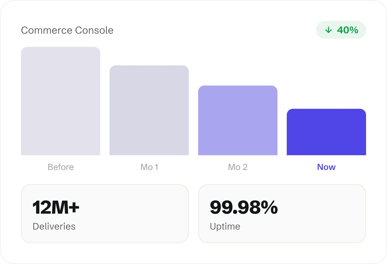Viewport: 387px width, 264px height.
Task: Click the 12M+ figure
Action: 56,207
